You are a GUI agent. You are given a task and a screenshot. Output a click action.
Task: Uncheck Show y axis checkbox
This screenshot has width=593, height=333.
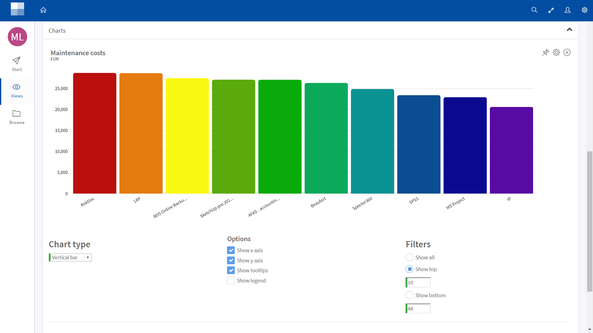[x=231, y=260]
